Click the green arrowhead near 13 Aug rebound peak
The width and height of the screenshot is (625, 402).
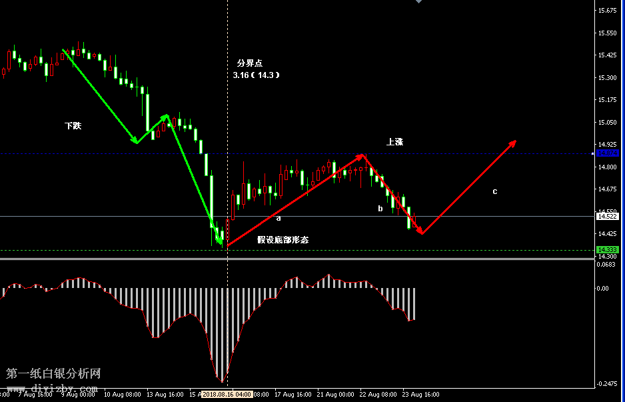[x=165, y=117]
